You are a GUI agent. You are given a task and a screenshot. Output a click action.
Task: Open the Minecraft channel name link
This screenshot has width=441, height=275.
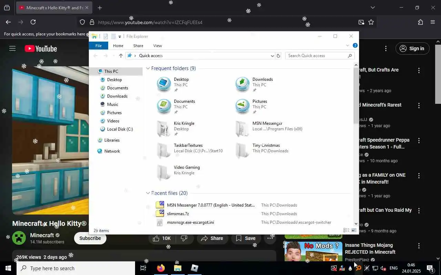pos(42,235)
